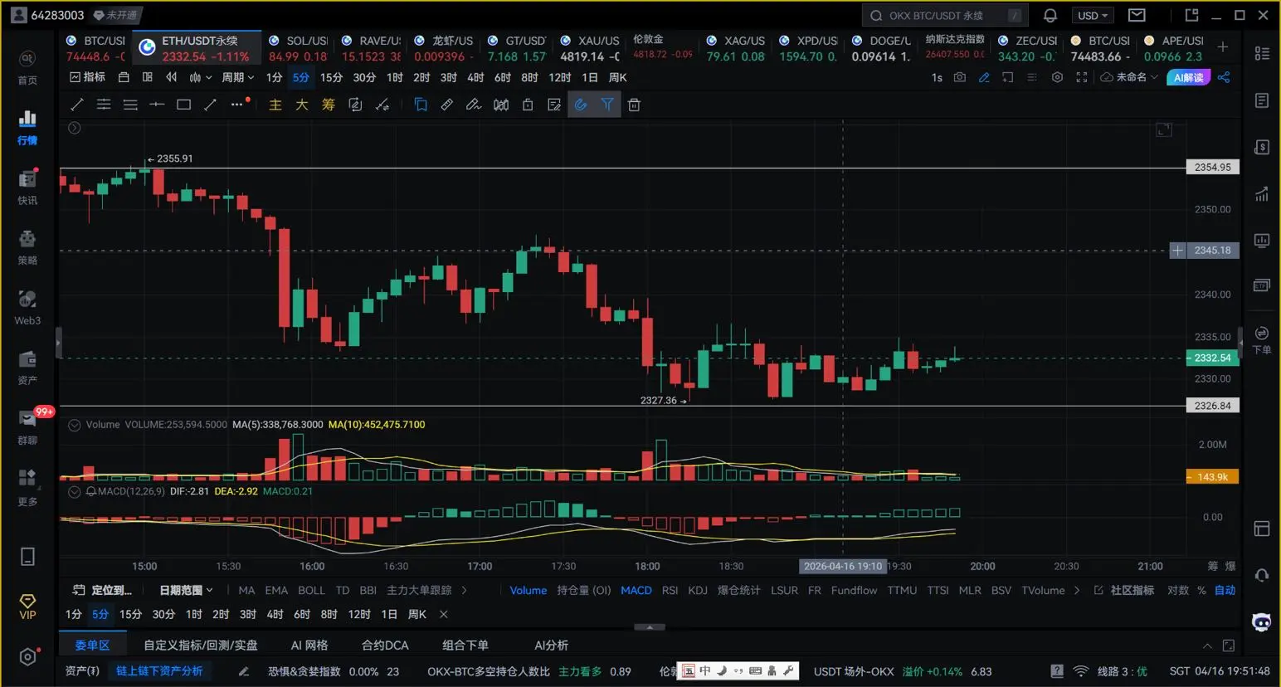Toggle the 自动 auto scale option
Screen dimensions: 1281x687
coord(1225,590)
